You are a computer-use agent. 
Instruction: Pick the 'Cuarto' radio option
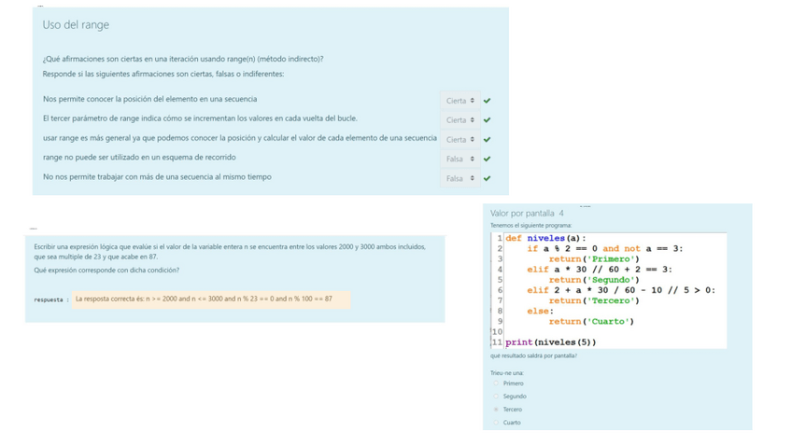coord(496,423)
